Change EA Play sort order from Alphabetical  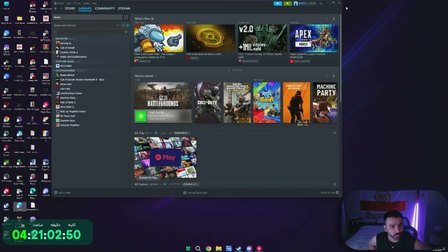tap(182, 133)
